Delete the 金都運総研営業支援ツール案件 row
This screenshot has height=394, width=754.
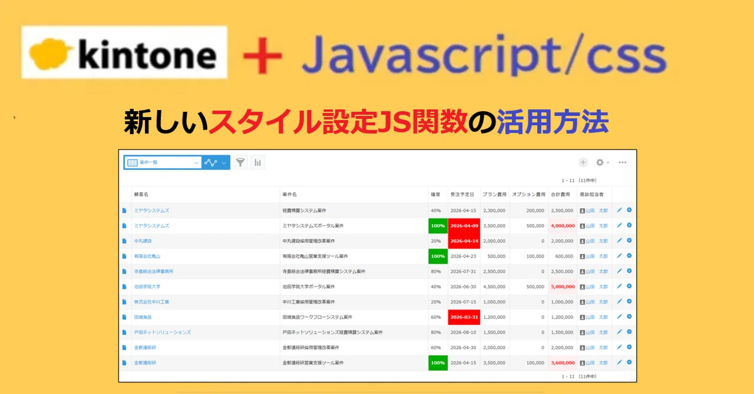(x=629, y=362)
